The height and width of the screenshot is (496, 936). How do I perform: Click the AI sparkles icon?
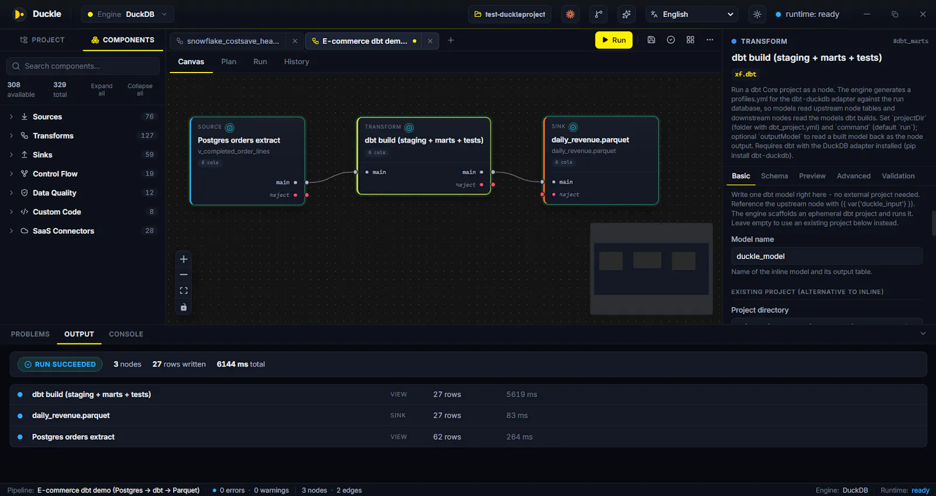point(627,14)
